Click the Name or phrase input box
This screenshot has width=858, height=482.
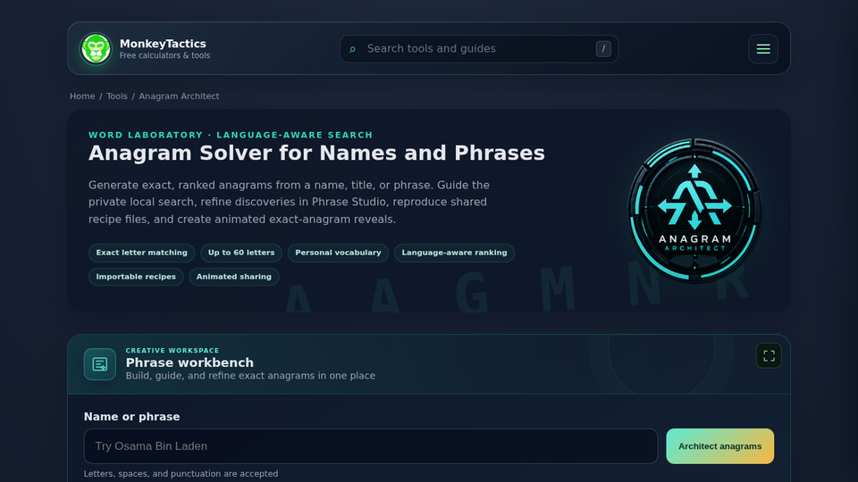(x=370, y=446)
